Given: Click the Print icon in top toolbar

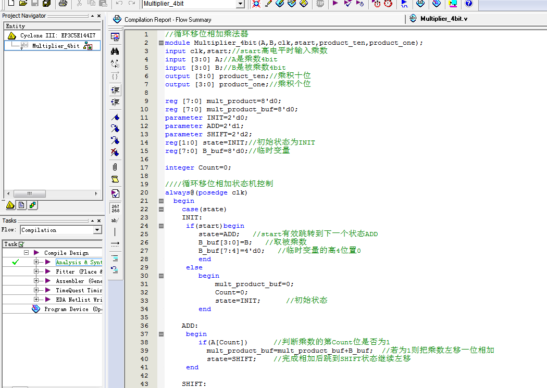Looking at the screenshot, I should click(x=63, y=4).
